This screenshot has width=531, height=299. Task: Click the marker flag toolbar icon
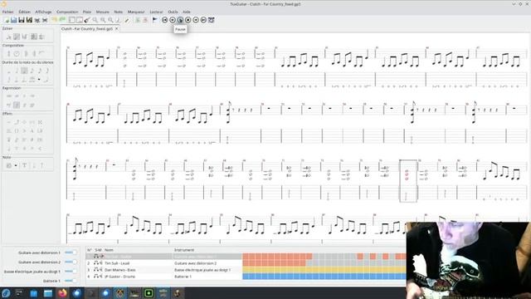[155, 20]
